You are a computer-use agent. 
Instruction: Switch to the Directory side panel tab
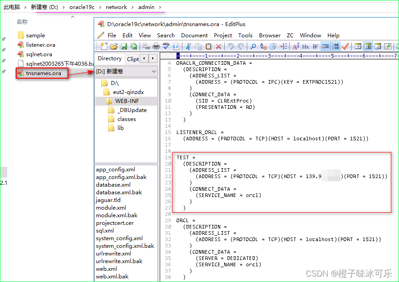click(x=110, y=58)
